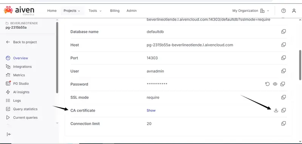This screenshot has height=144, width=302.
Task: Copy the User value
Action: point(284,71)
